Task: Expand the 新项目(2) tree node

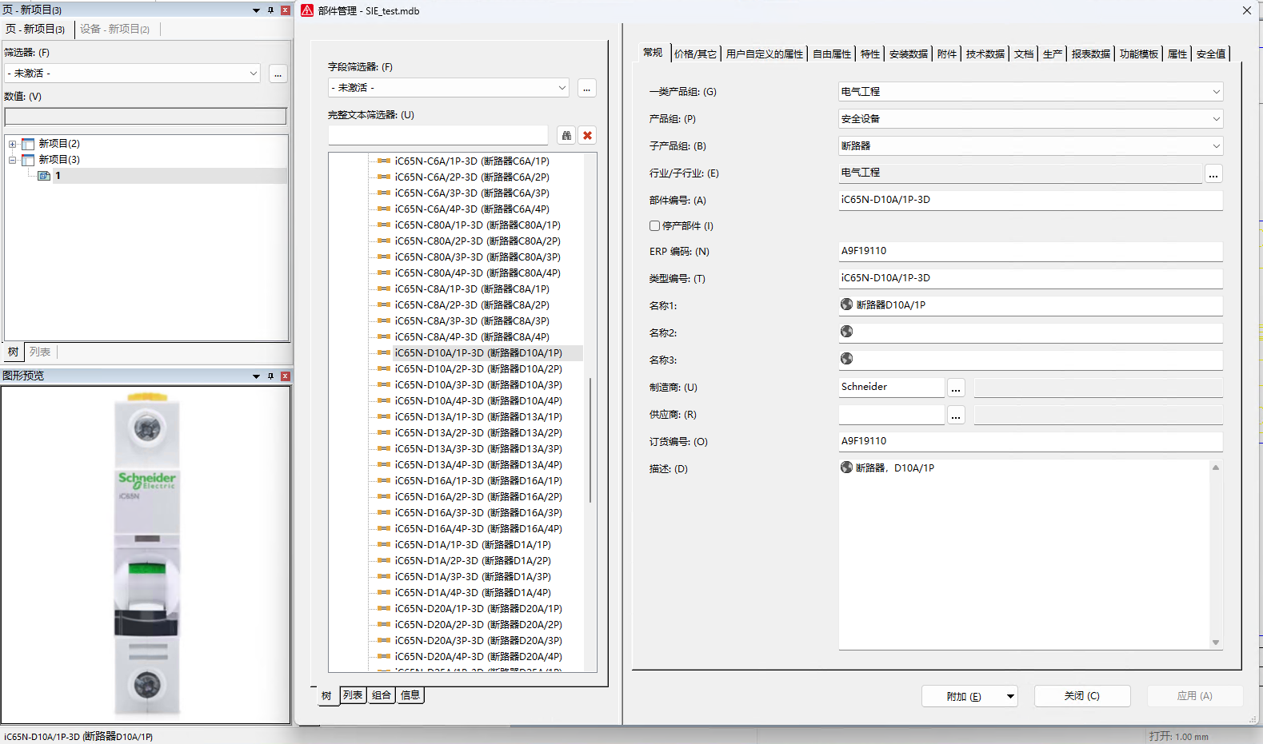Action: point(13,144)
